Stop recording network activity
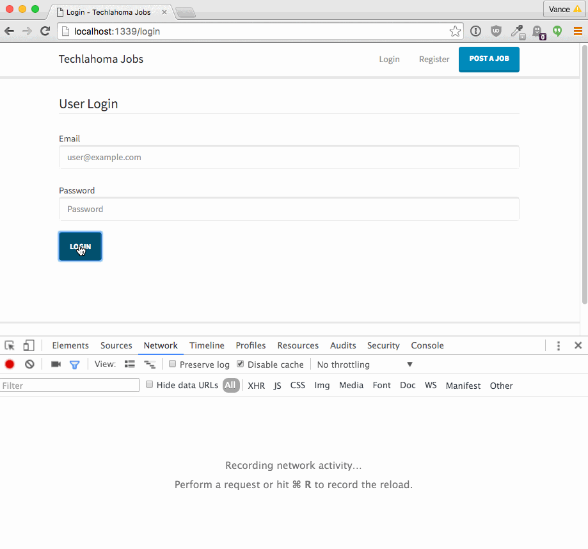Viewport: 588px width, 549px height. click(x=9, y=364)
